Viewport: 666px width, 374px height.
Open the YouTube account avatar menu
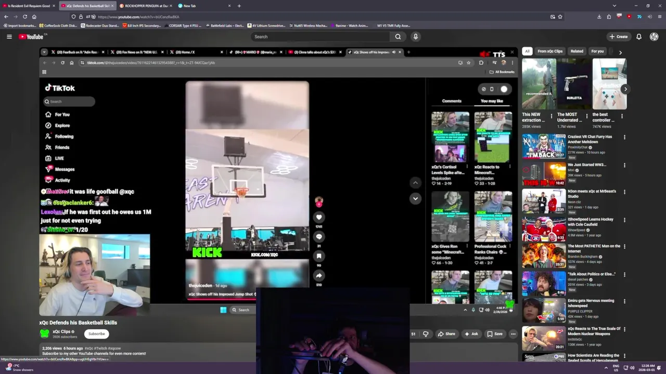[x=654, y=36]
